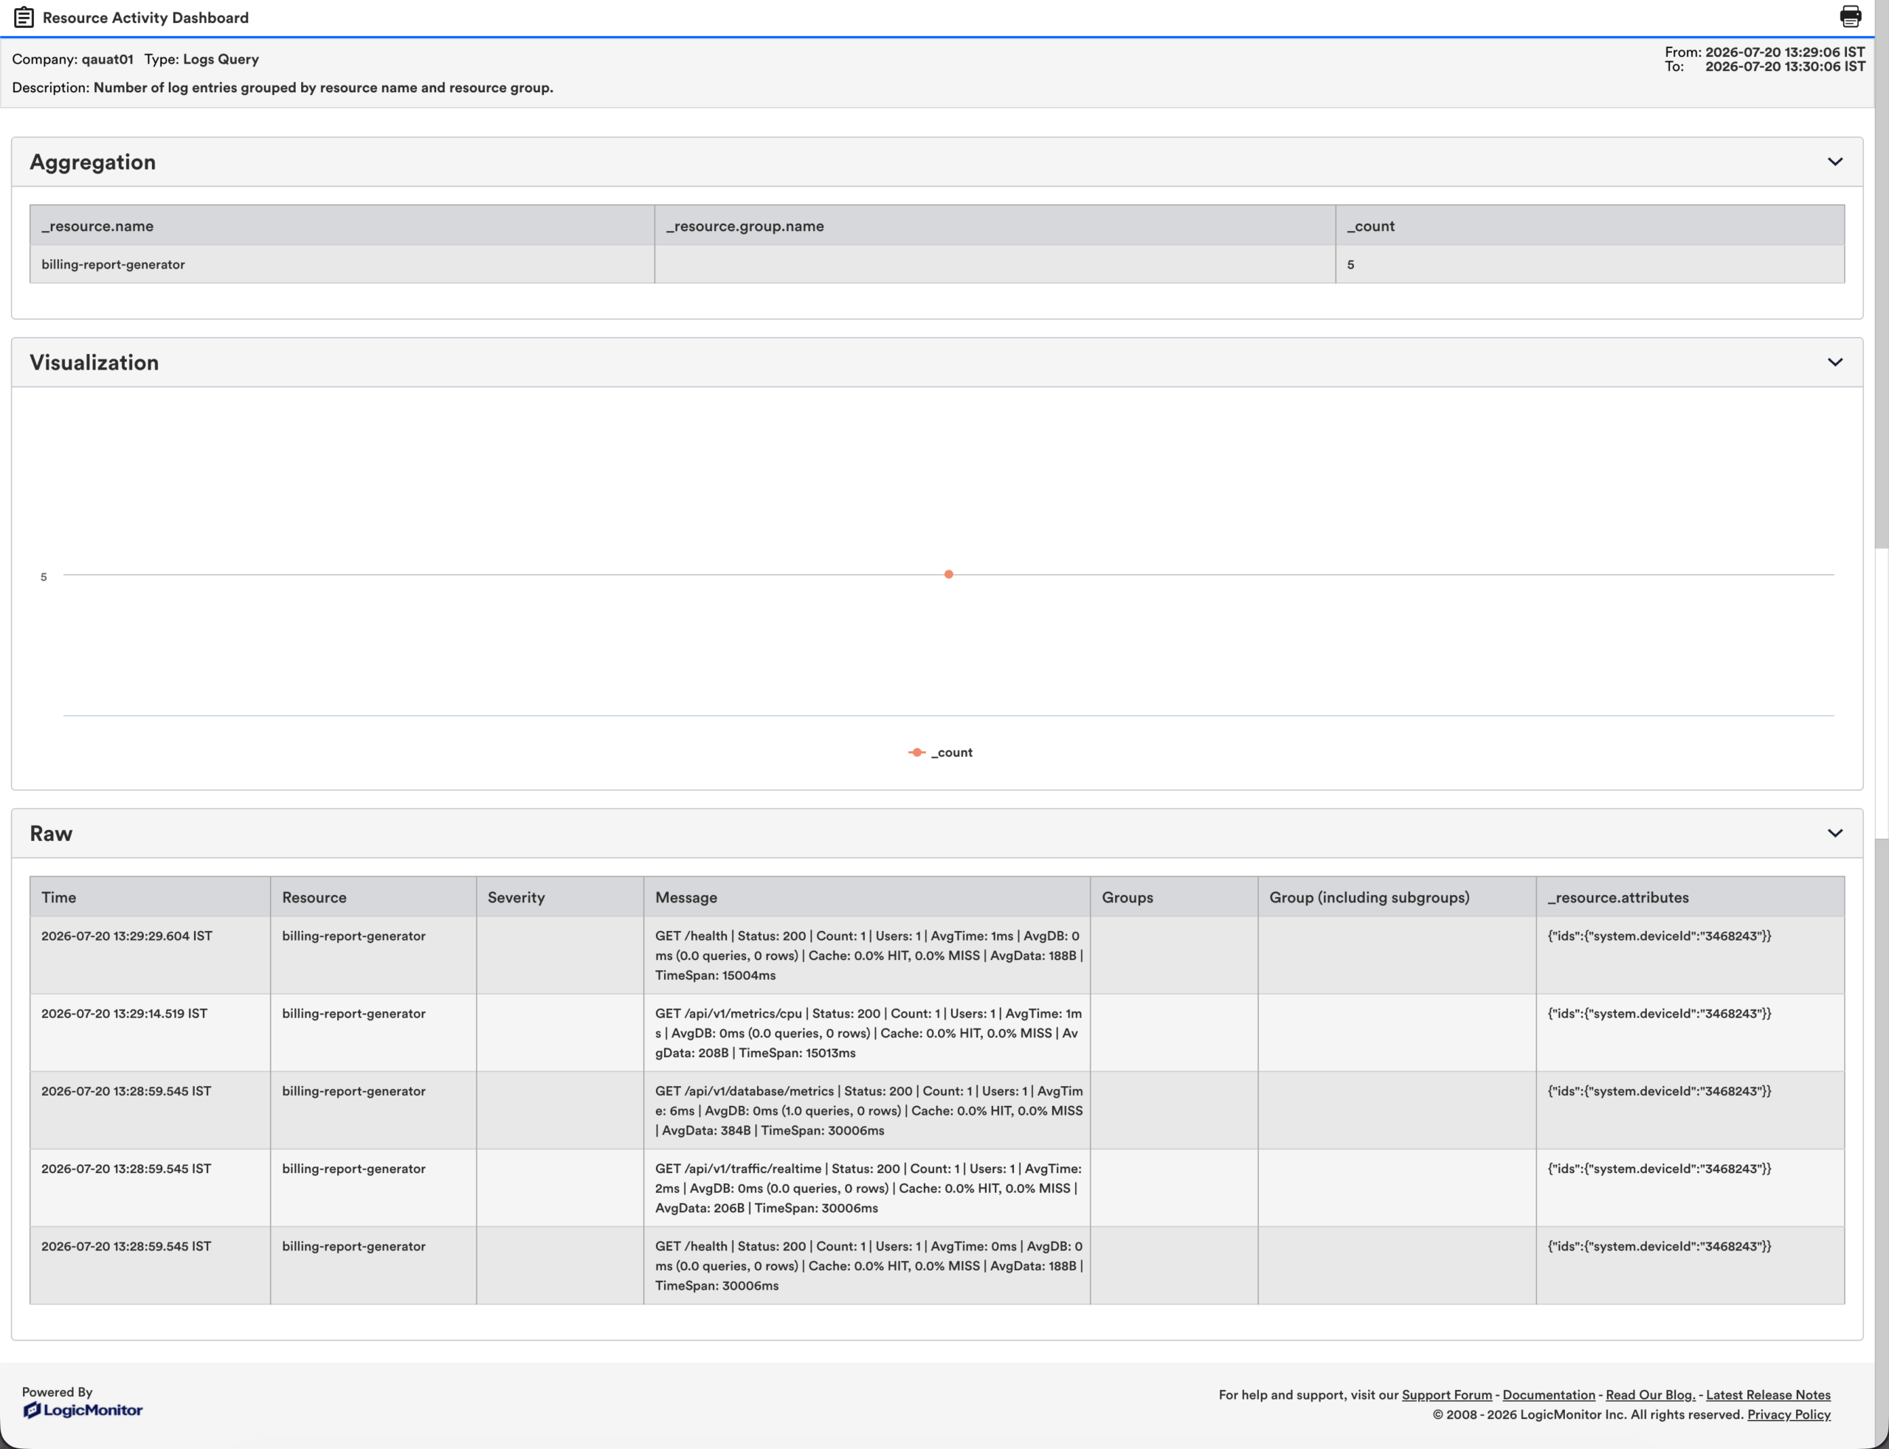
Task: Click the report Description text
Action: 283,88
